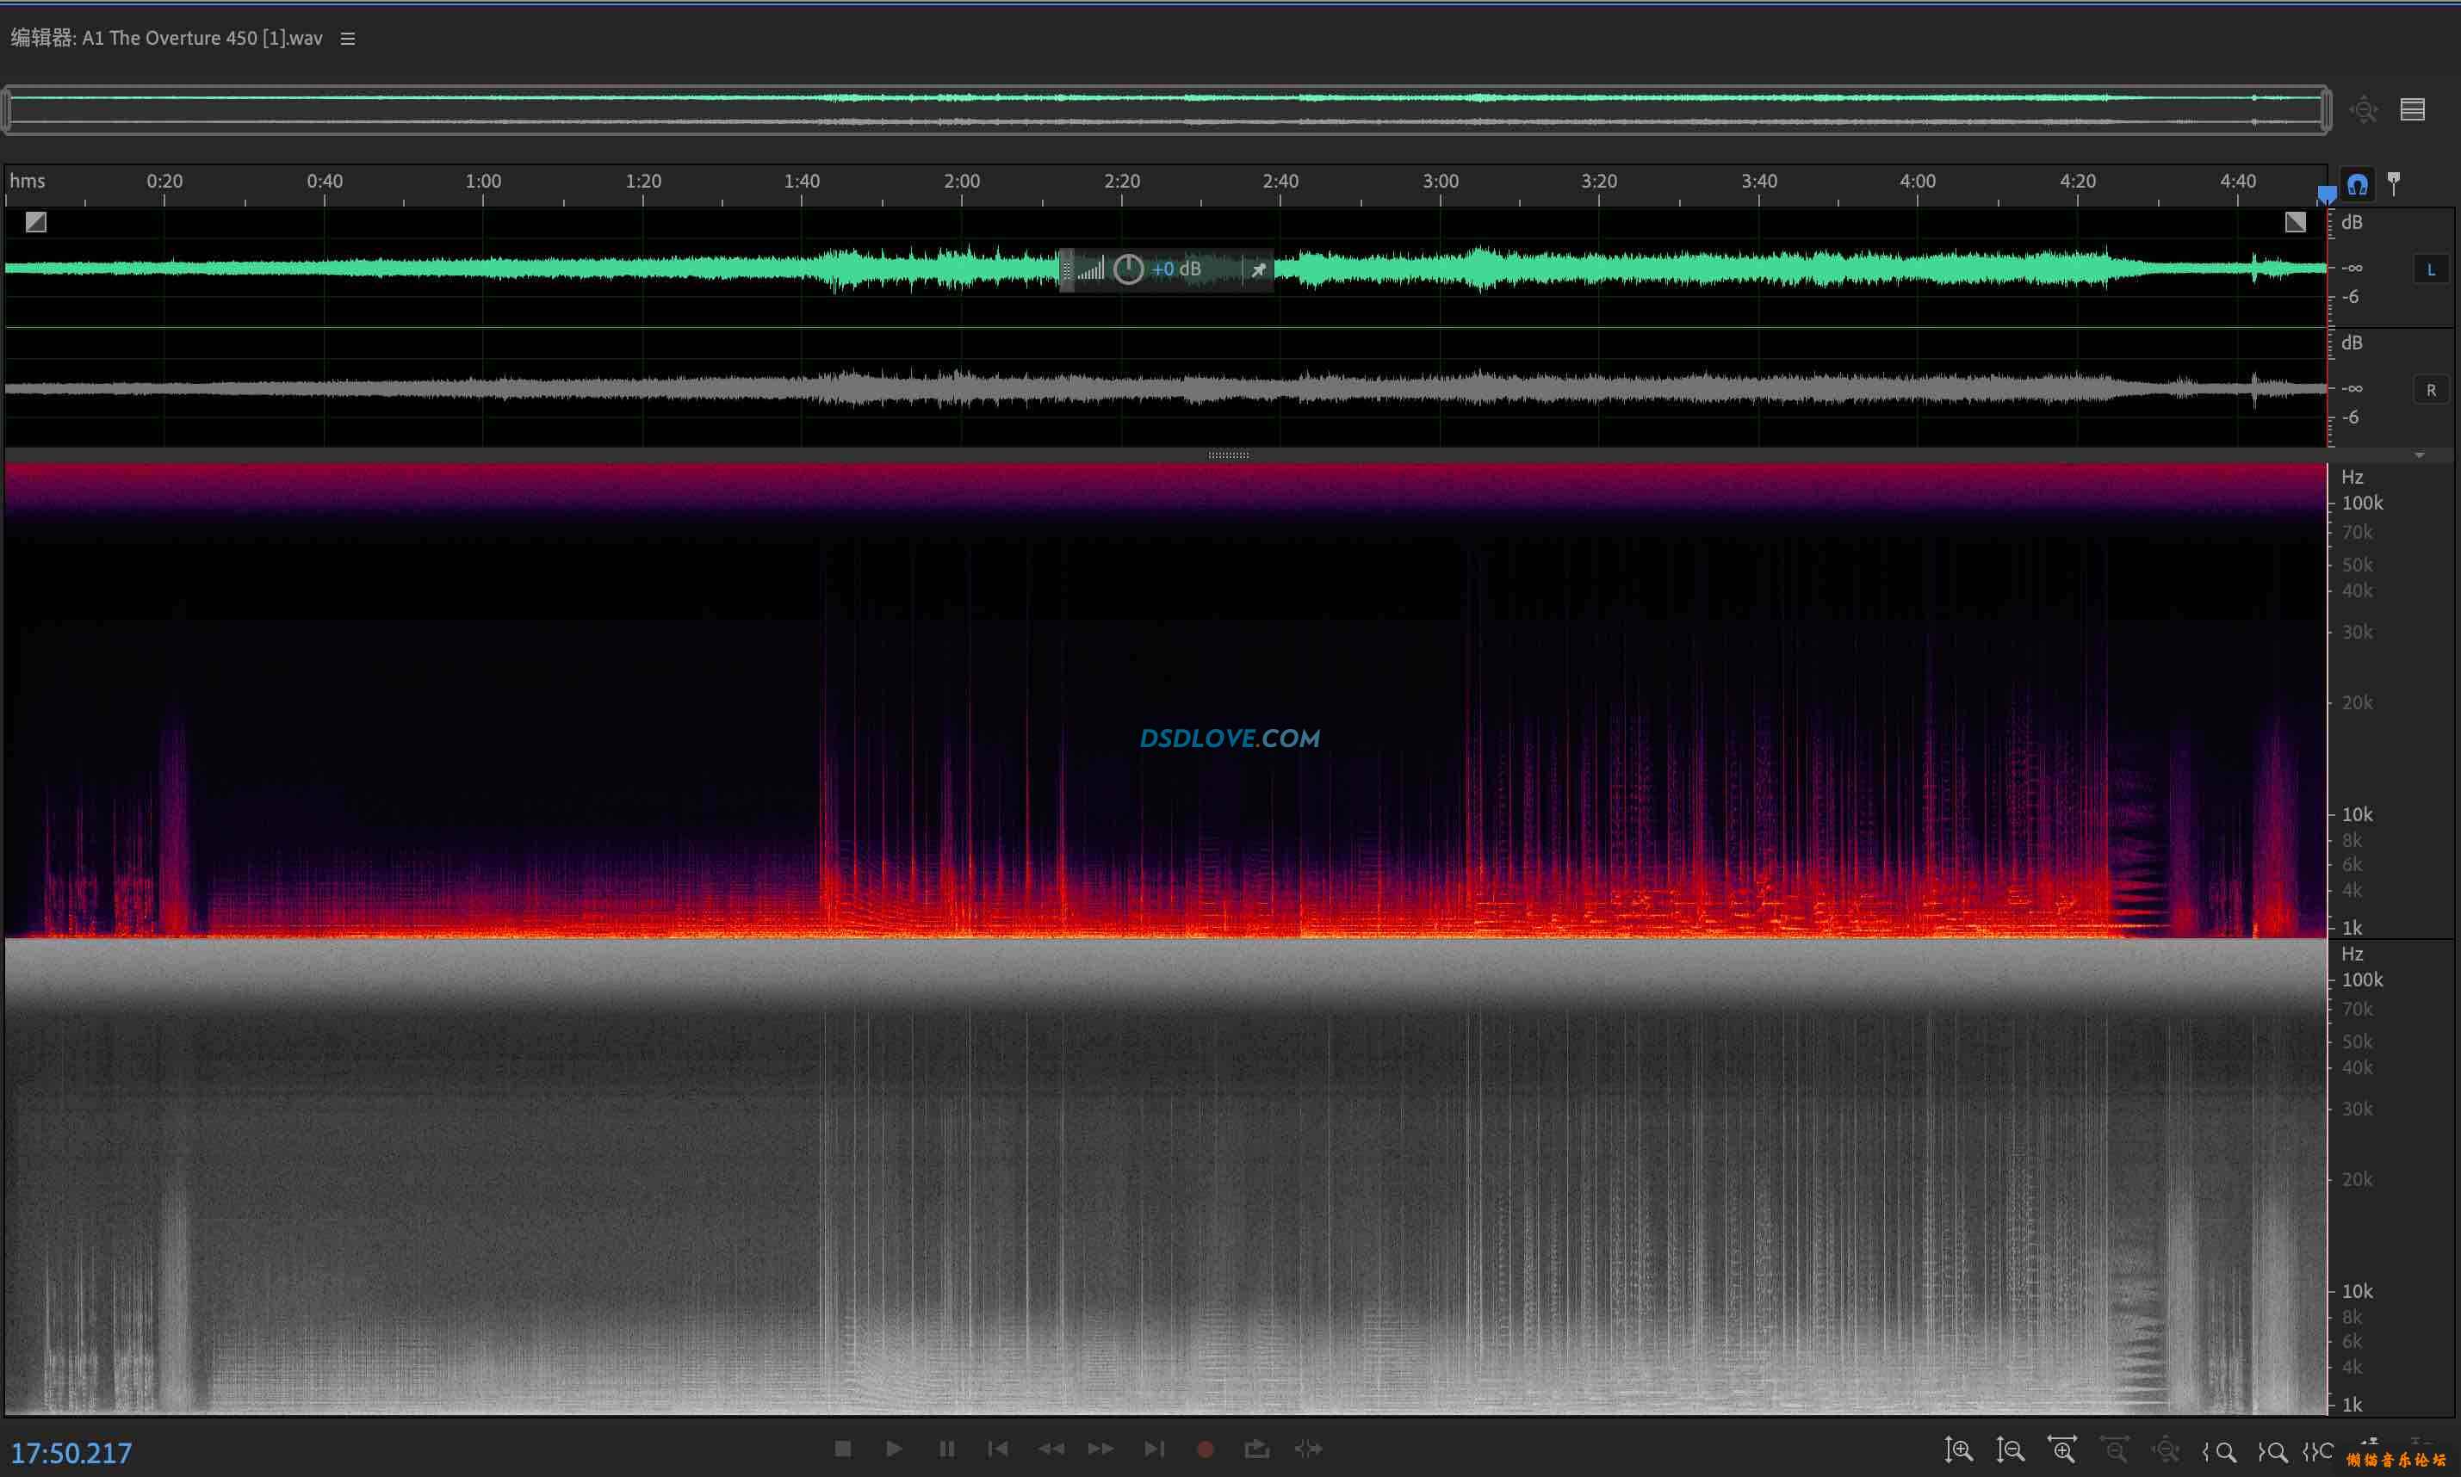Viewport: 2461px width, 1477px height.
Task: Click the HUD grip handle
Action: coord(1066,269)
